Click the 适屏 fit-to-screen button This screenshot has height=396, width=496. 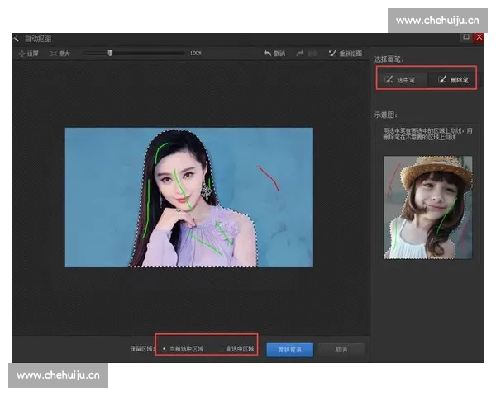click(28, 54)
